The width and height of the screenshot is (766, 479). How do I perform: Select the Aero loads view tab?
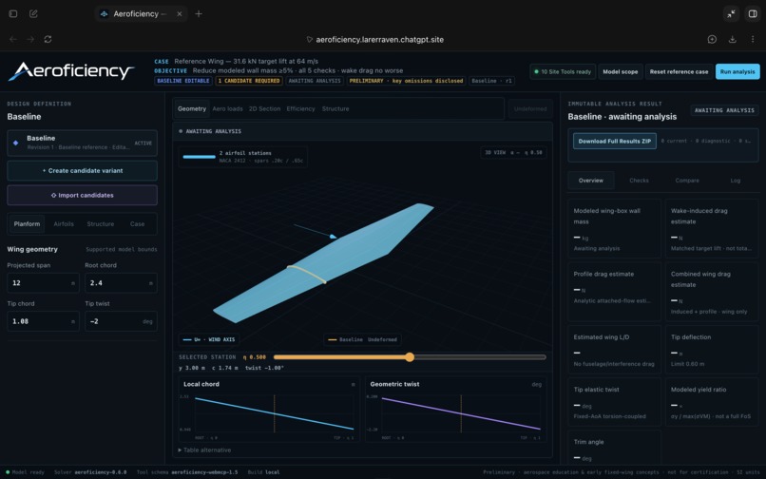[x=227, y=108]
